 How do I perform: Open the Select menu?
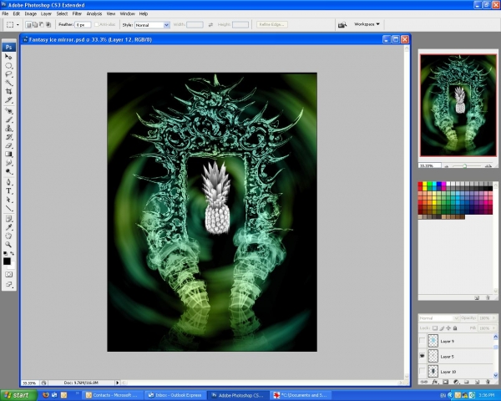pos(62,13)
